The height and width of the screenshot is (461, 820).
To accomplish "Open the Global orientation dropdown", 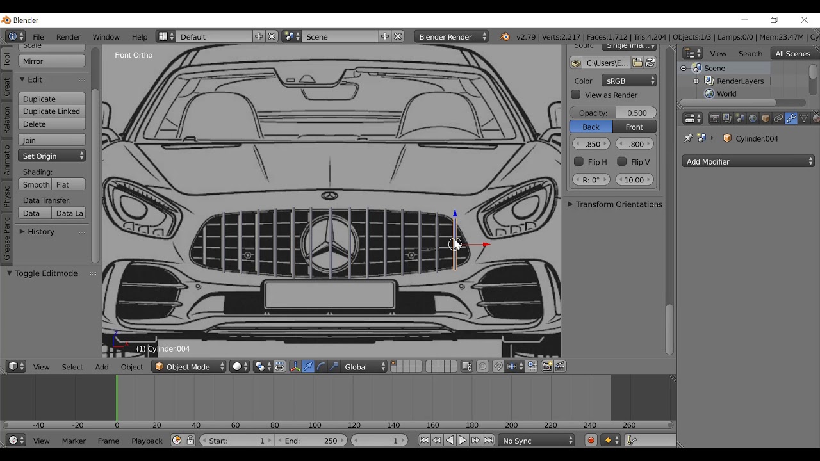I will point(365,367).
